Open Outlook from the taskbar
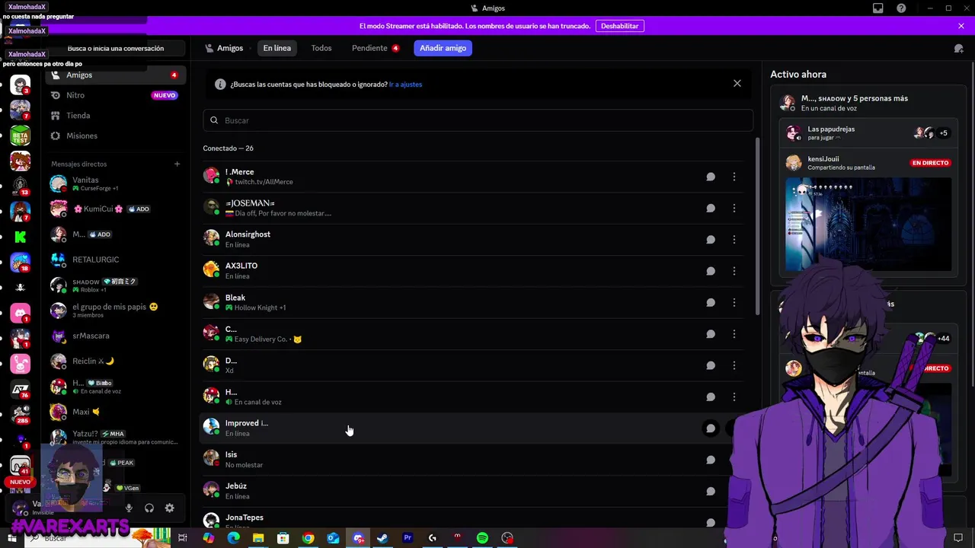Image resolution: width=975 pixels, height=548 pixels. coord(333,538)
